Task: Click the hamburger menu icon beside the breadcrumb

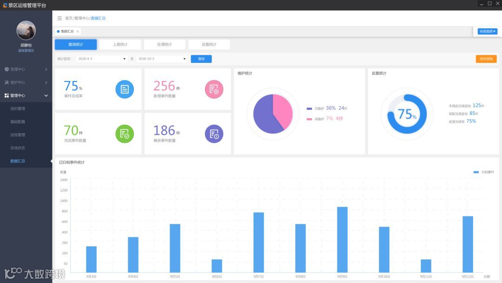Action: pyautogui.click(x=59, y=18)
